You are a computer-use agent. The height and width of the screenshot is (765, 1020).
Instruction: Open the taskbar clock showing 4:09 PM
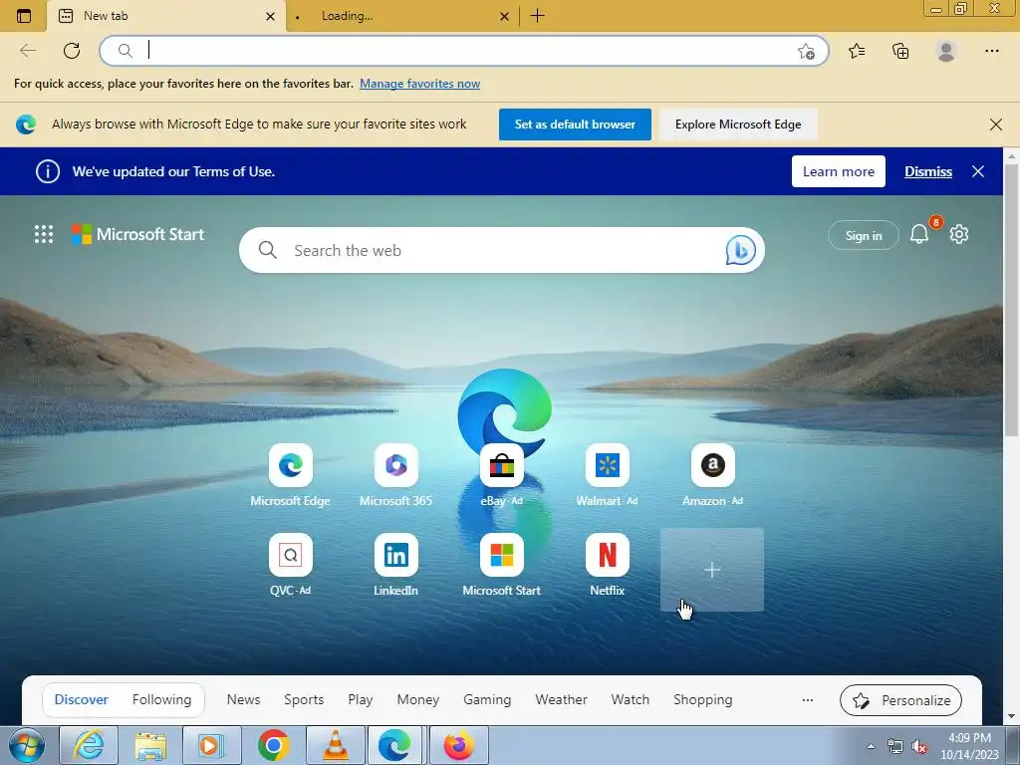969,746
